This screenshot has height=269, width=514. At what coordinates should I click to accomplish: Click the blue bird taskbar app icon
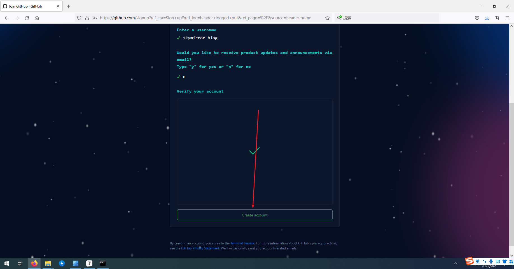pyautogui.click(x=62, y=263)
